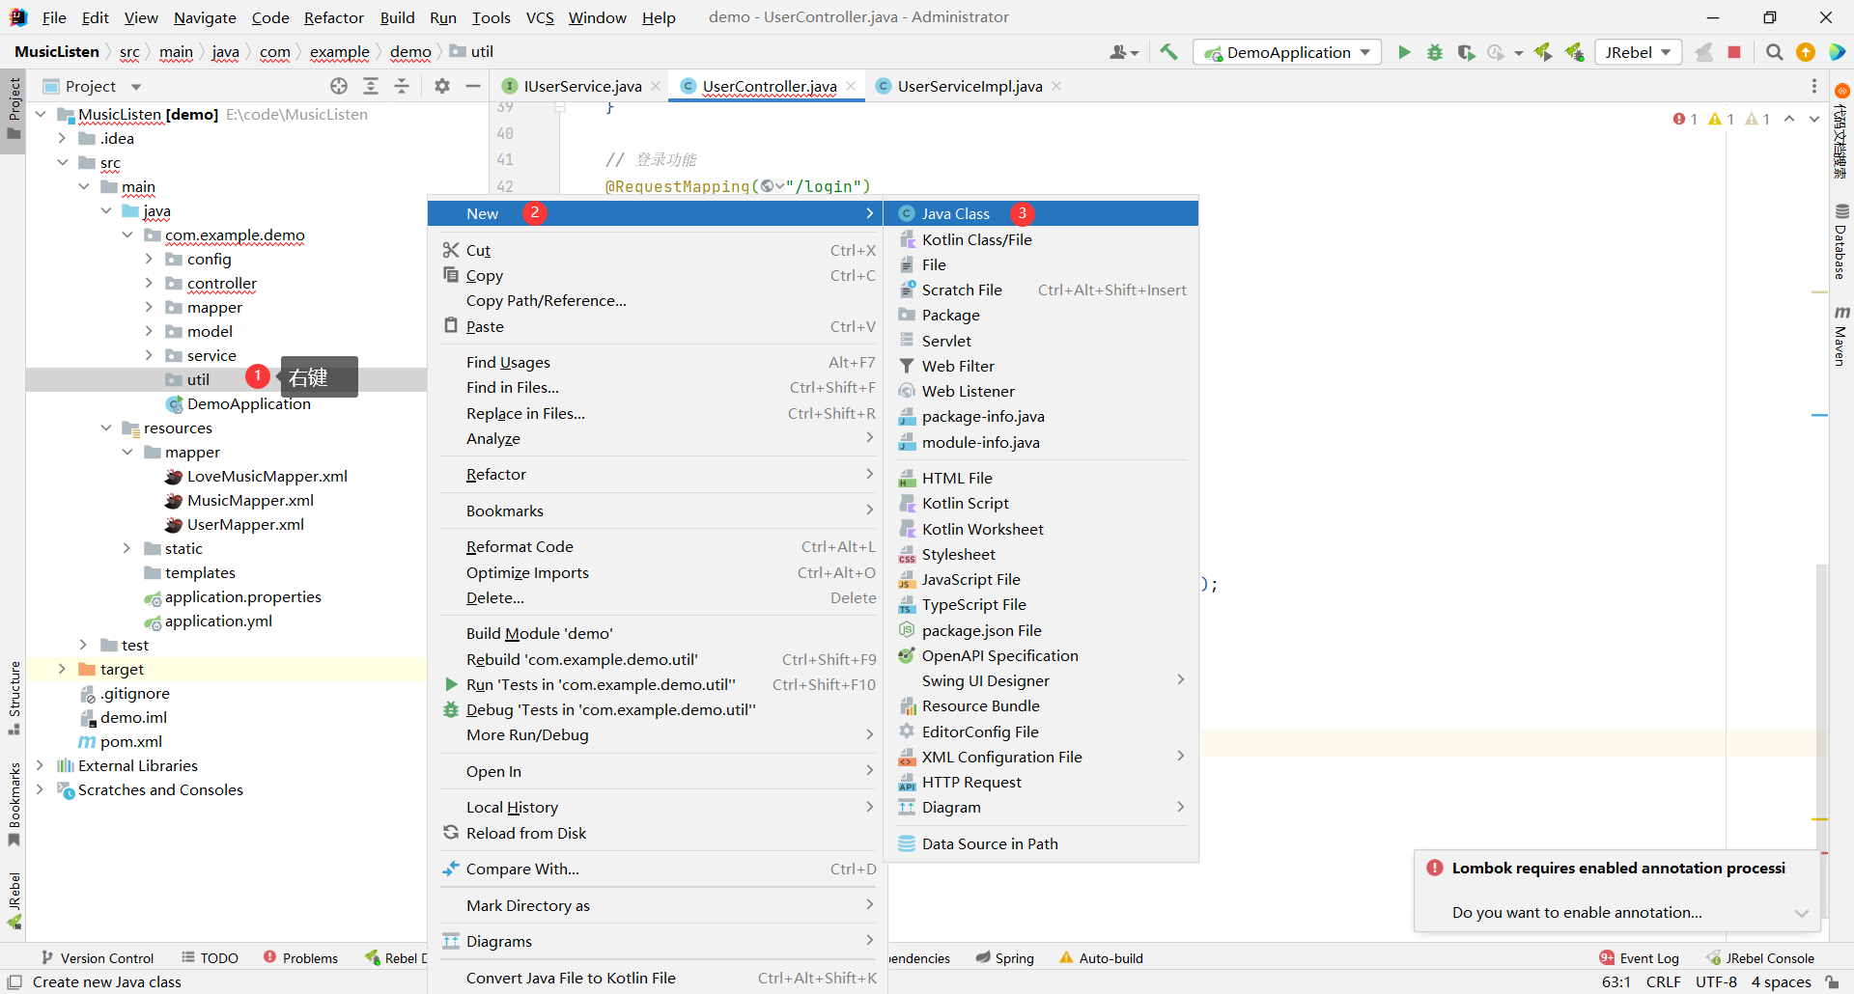Expand all in Project panel
This screenshot has width=1854, height=994.
(x=371, y=86)
